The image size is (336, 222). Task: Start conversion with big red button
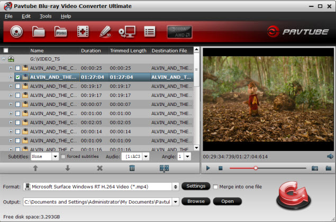[294, 195]
